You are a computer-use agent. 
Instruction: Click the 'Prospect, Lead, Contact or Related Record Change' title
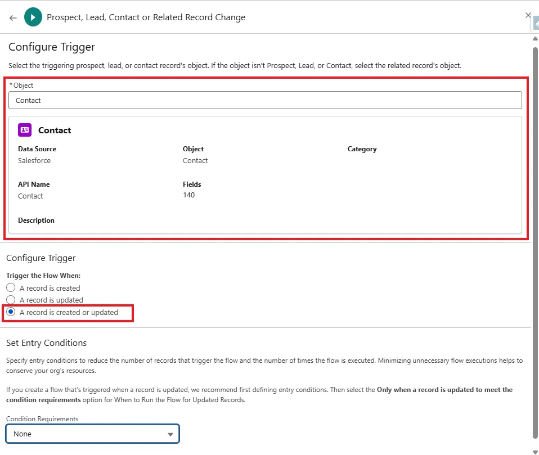point(146,17)
